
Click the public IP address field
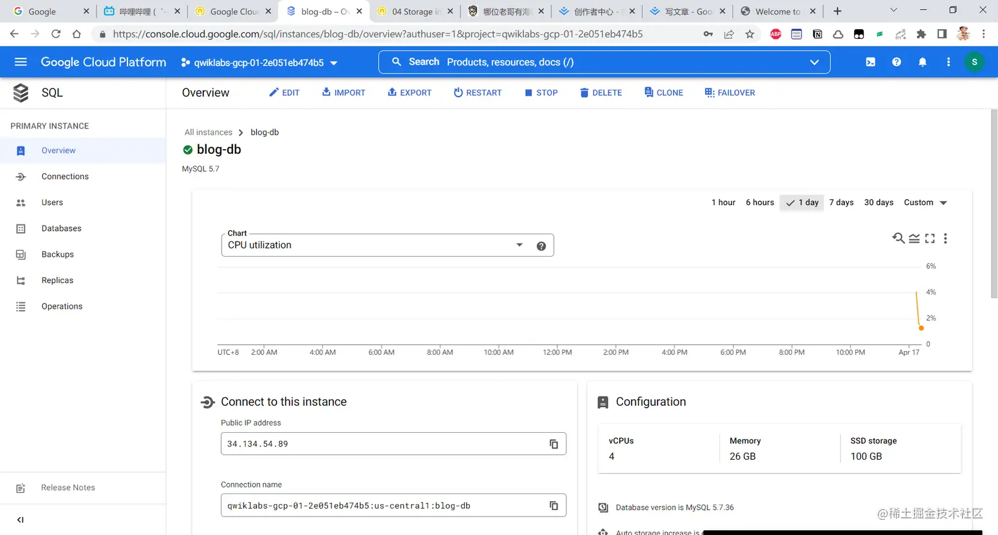[393, 444]
